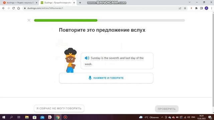Play the sentence audio with speaker icon
This screenshot has width=214, height=120.
point(87,58)
